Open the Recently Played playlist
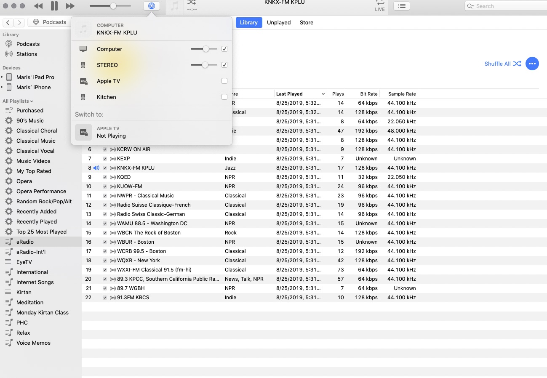The image size is (547, 378). (36, 221)
